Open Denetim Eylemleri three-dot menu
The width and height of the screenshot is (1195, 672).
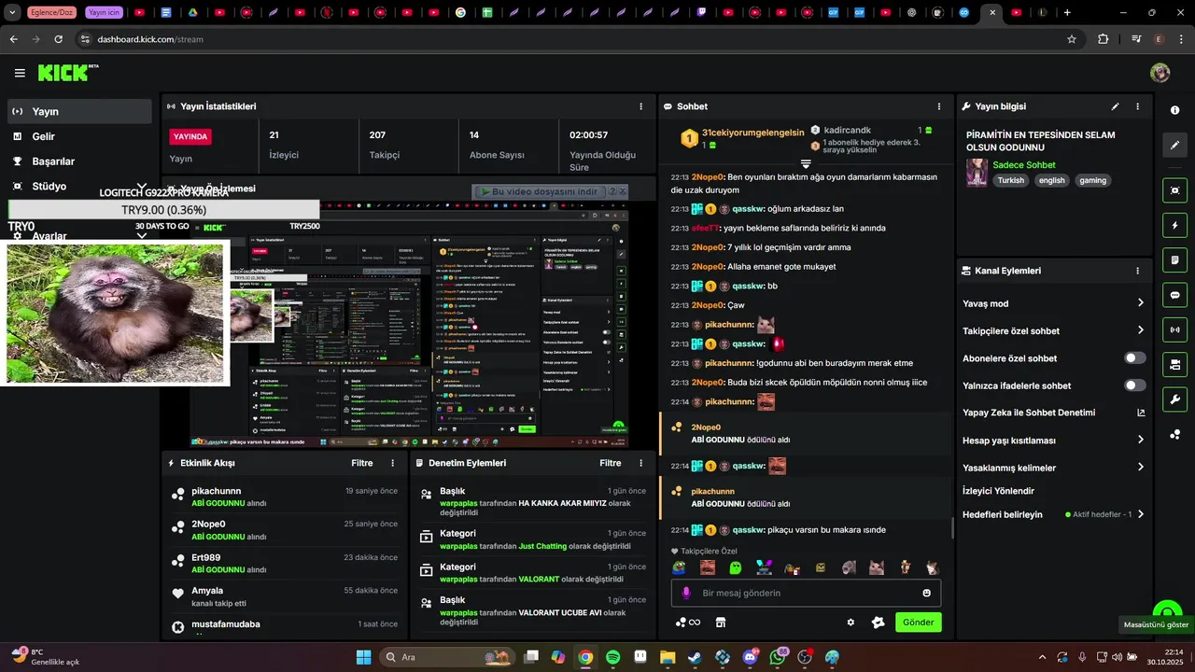(640, 463)
